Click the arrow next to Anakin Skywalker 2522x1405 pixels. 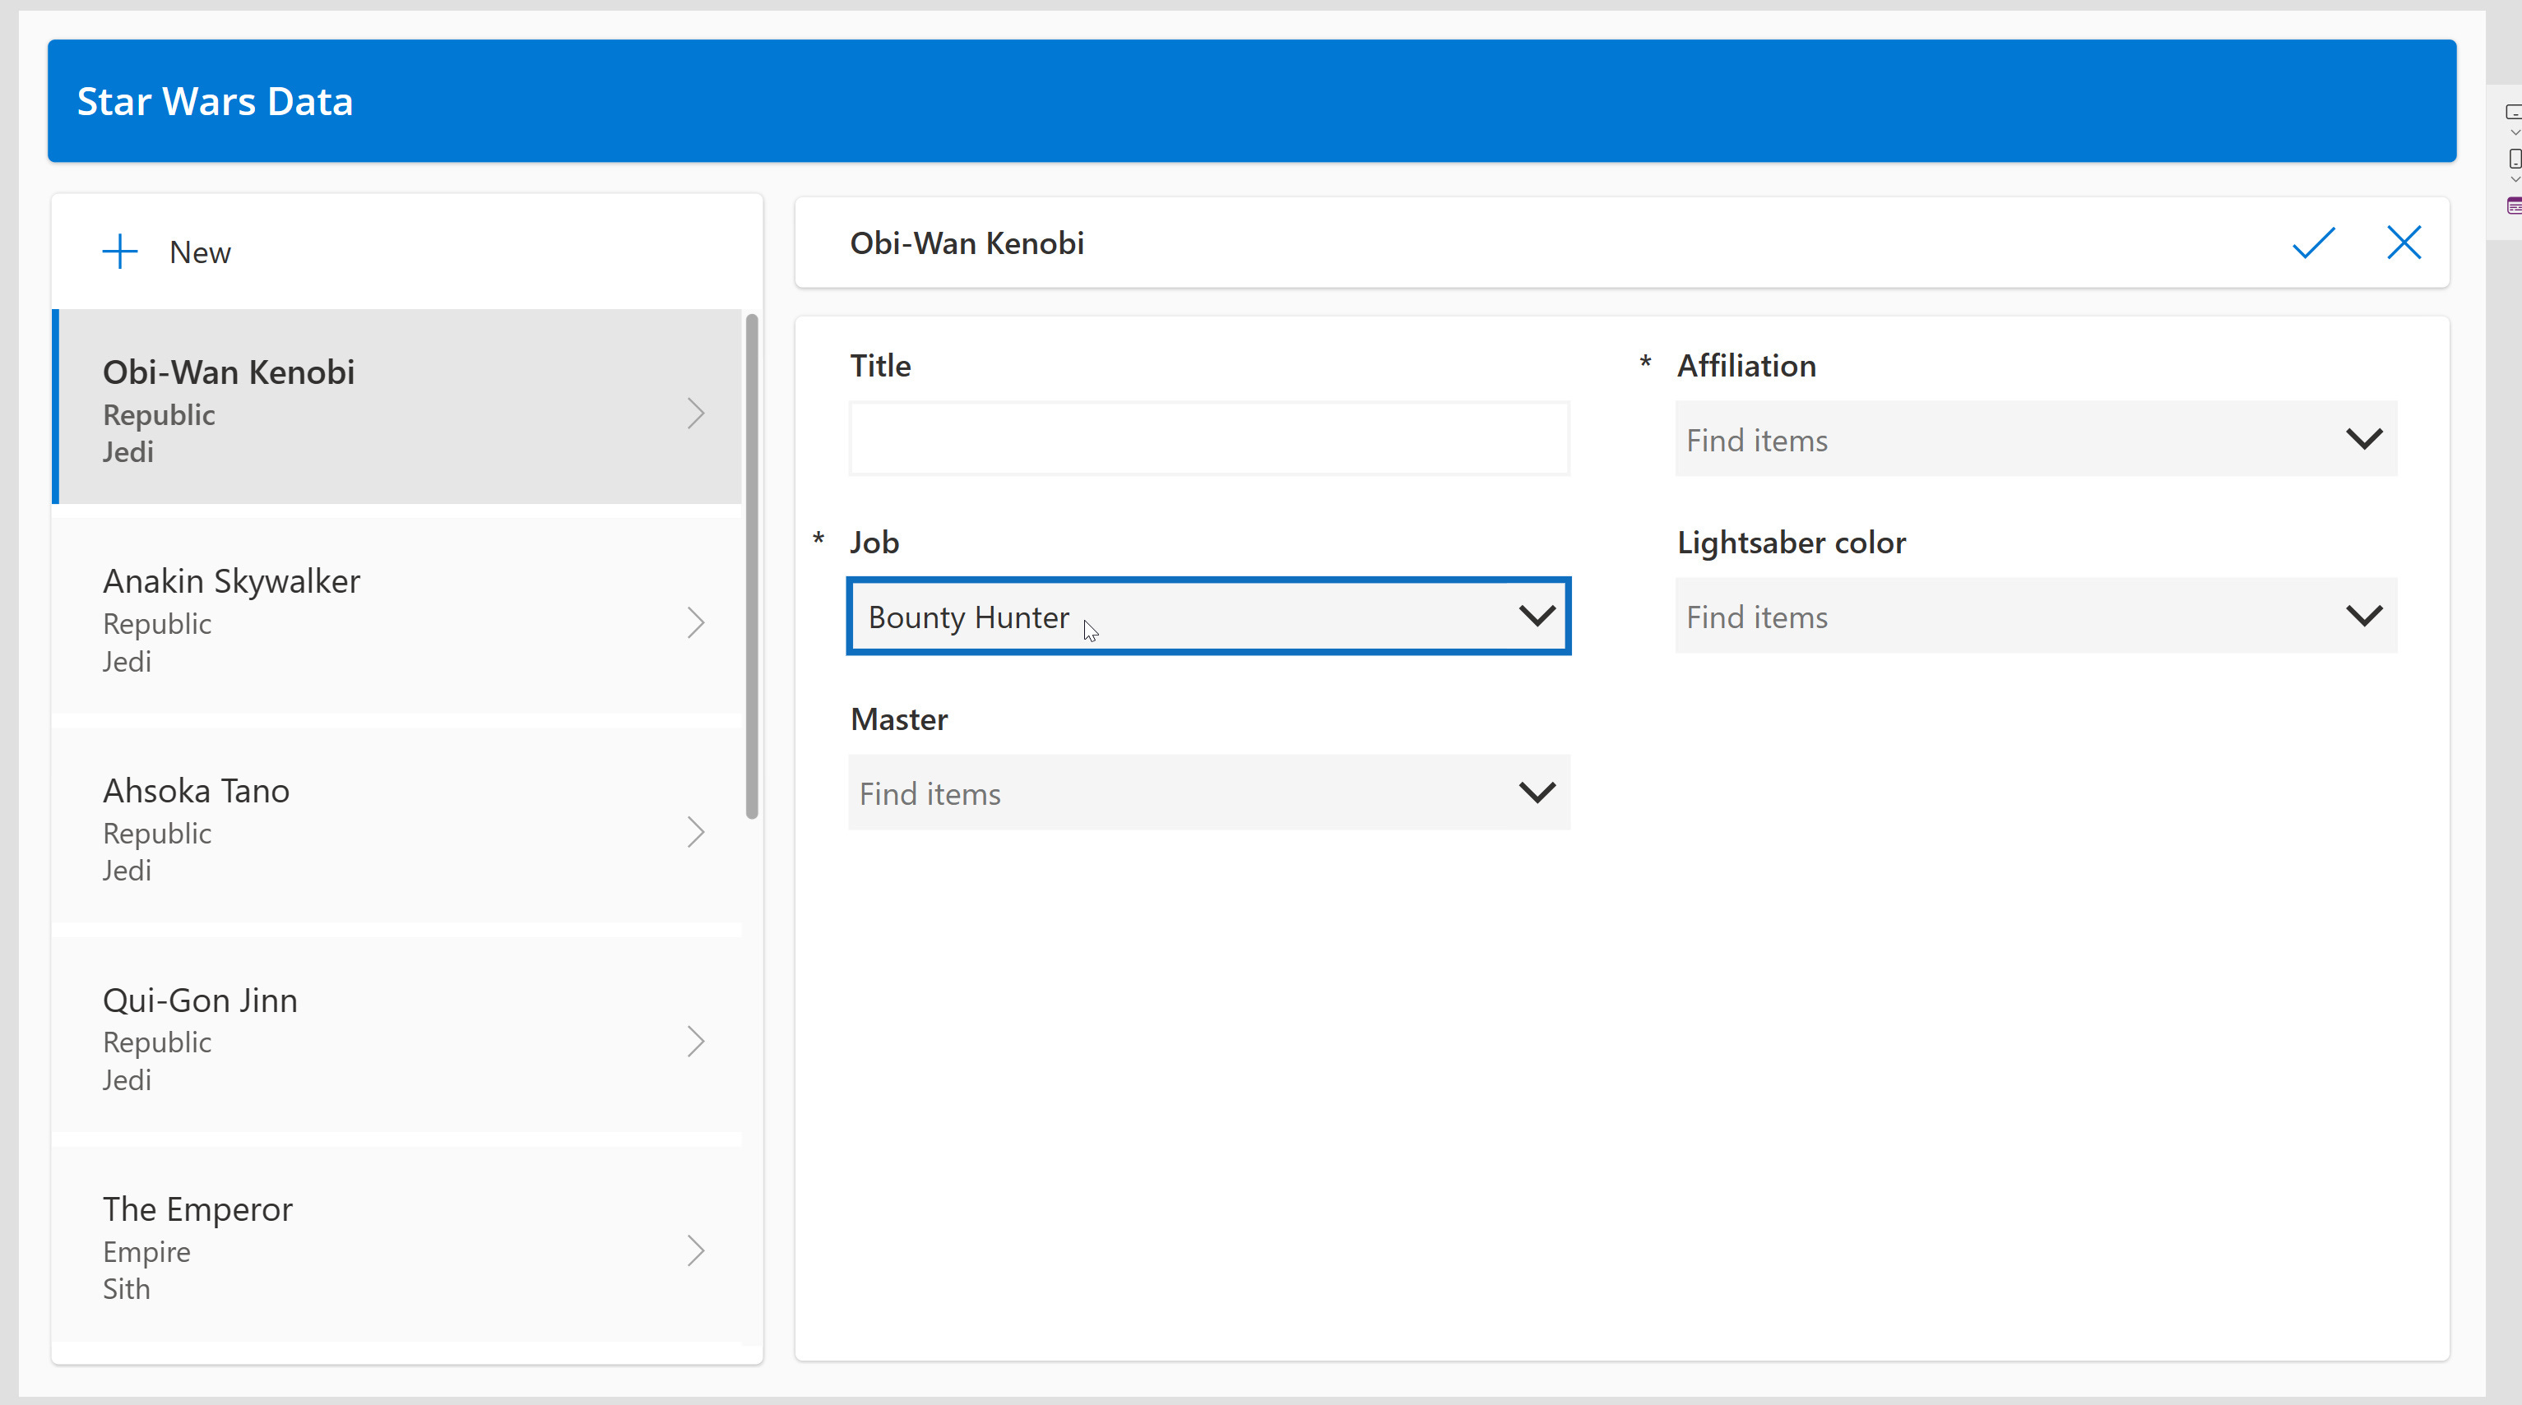point(695,622)
